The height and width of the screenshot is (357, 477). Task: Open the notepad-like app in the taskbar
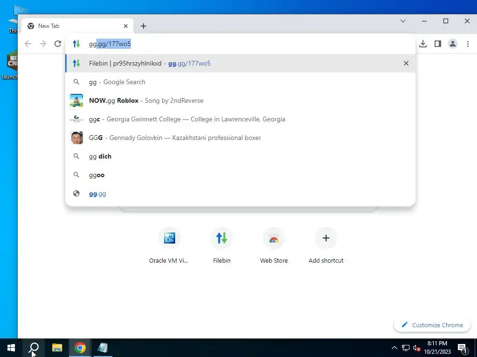pyautogui.click(x=103, y=348)
